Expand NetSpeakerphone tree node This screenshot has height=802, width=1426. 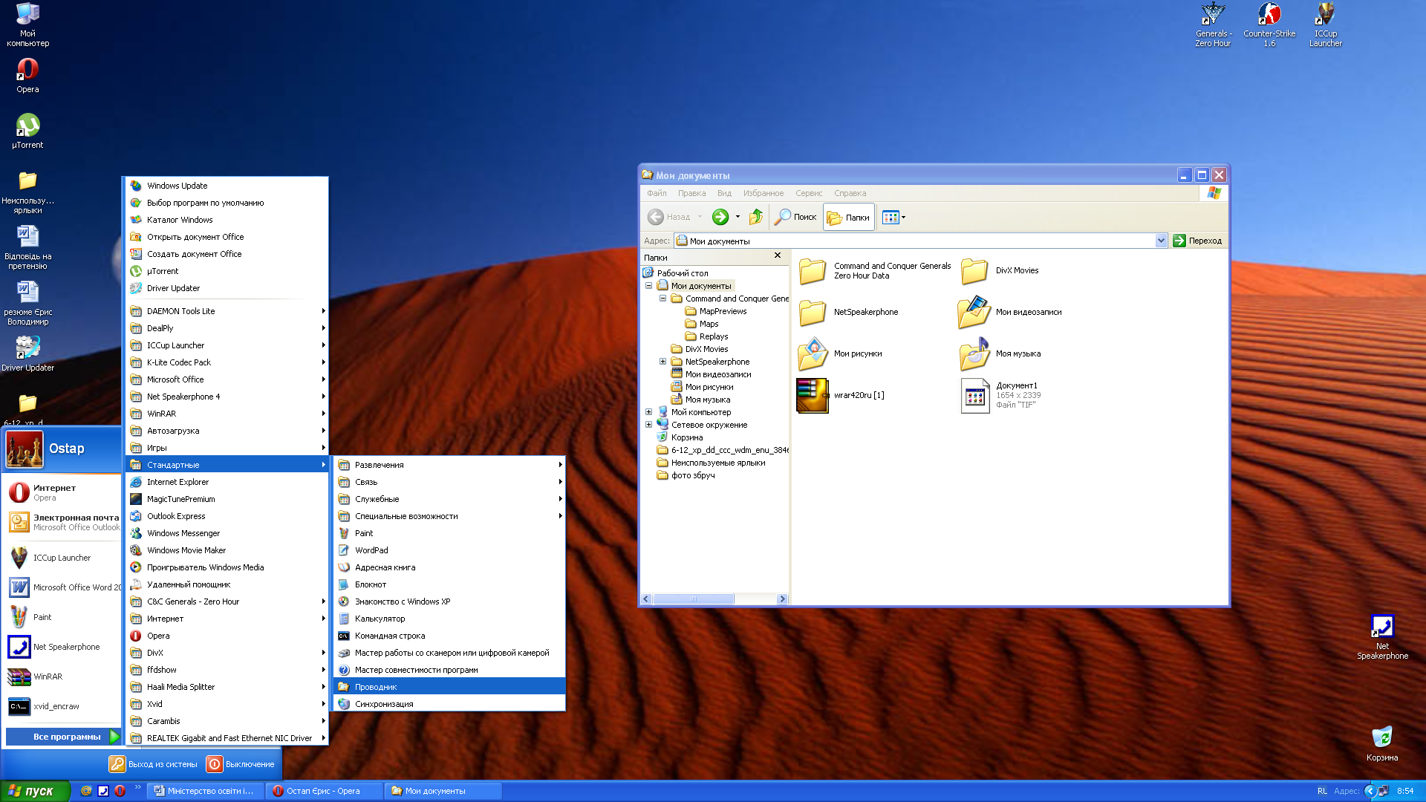662,362
